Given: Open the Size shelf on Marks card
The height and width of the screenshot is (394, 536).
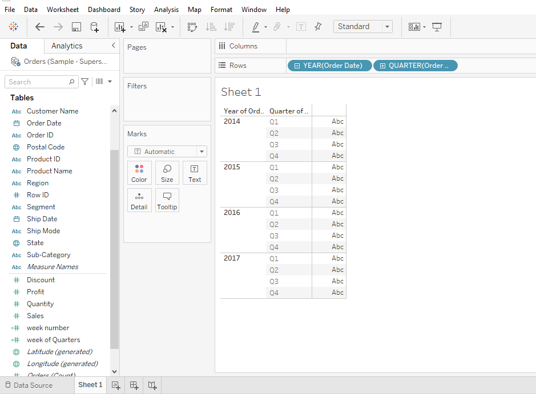Looking at the screenshot, I should point(167,173).
